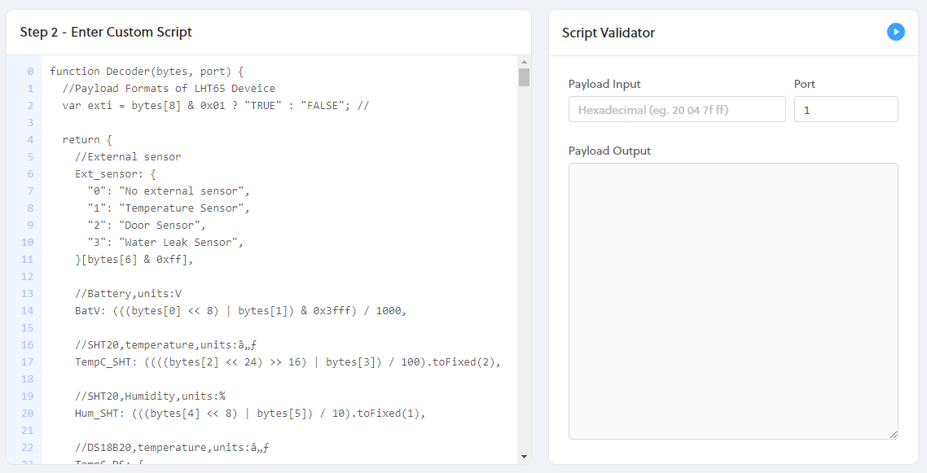927x473 pixels.
Task: Click the Payload Output resize handle
Action: (894, 435)
